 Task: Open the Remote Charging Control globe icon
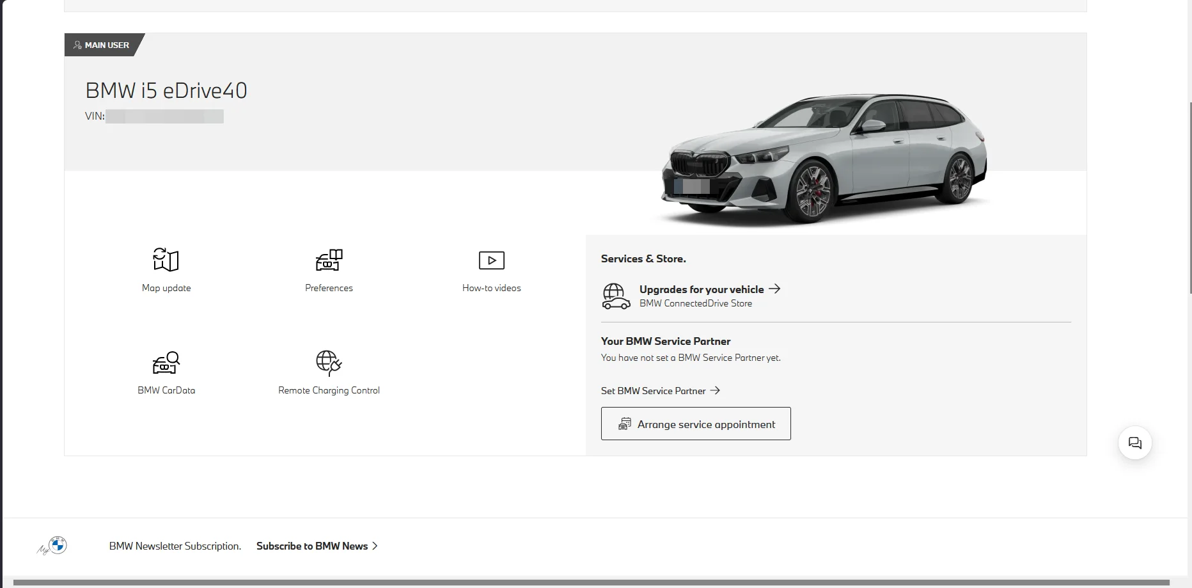[329, 363]
